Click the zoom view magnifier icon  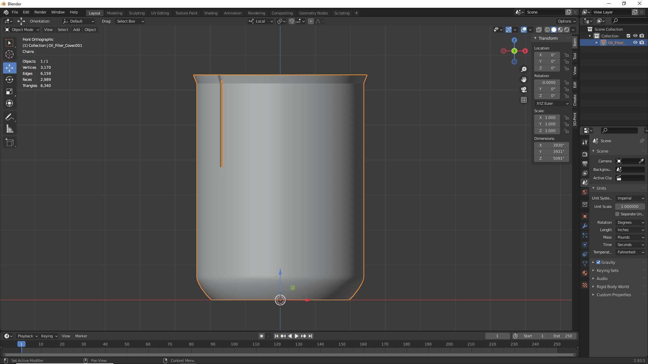[524, 69]
